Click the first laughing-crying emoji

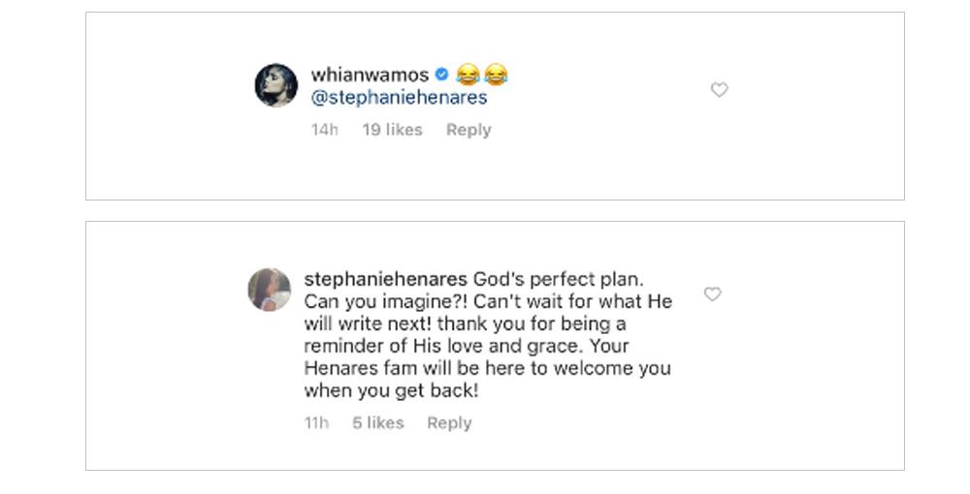(x=469, y=75)
